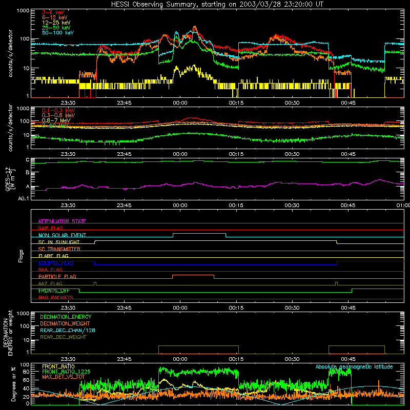Select the red 3-6 keV legend entry
This screenshot has width=410, height=410.
point(53,12)
